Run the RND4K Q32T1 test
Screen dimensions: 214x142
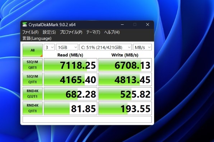33,94
